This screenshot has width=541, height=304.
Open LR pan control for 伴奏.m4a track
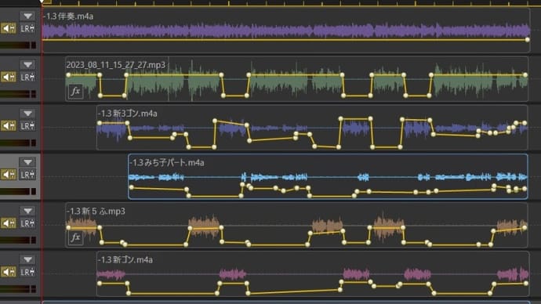tap(27, 28)
